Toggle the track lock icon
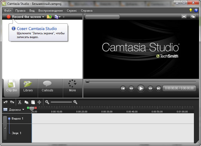201x146 pixels. point(5,128)
